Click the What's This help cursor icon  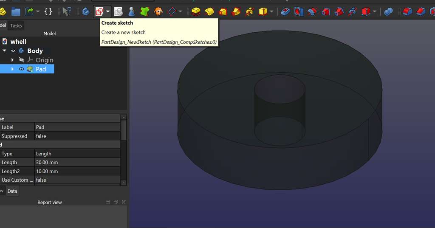coord(67,11)
